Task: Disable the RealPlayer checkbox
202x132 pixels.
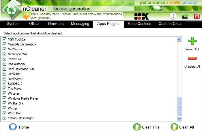Action: pyautogui.click(x=5, y=78)
